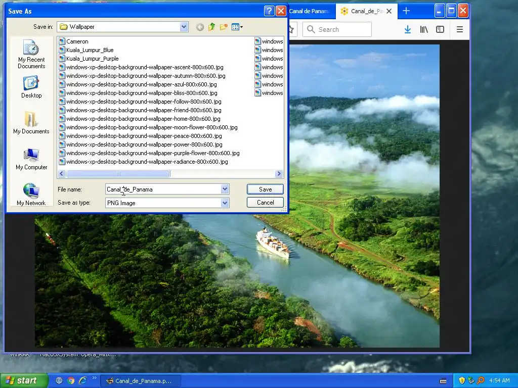
Task: Toggle Firefox sidebar icon
Action: (440, 29)
